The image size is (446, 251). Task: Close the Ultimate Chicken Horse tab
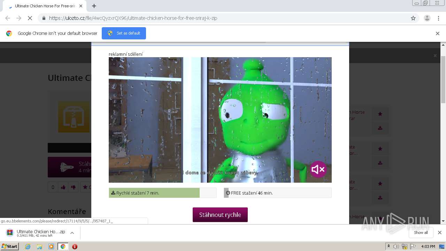click(x=81, y=6)
